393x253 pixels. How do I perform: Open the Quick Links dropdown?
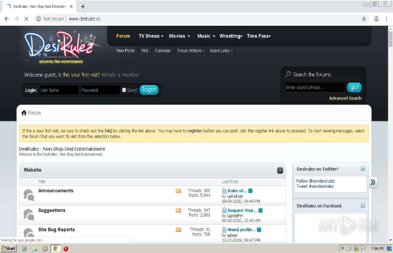(x=221, y=51)
